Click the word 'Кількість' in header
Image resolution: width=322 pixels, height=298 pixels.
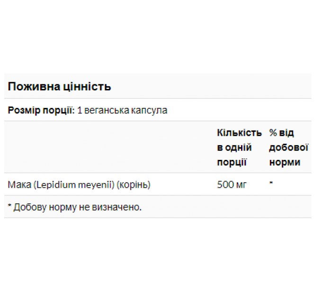(239, 133)
